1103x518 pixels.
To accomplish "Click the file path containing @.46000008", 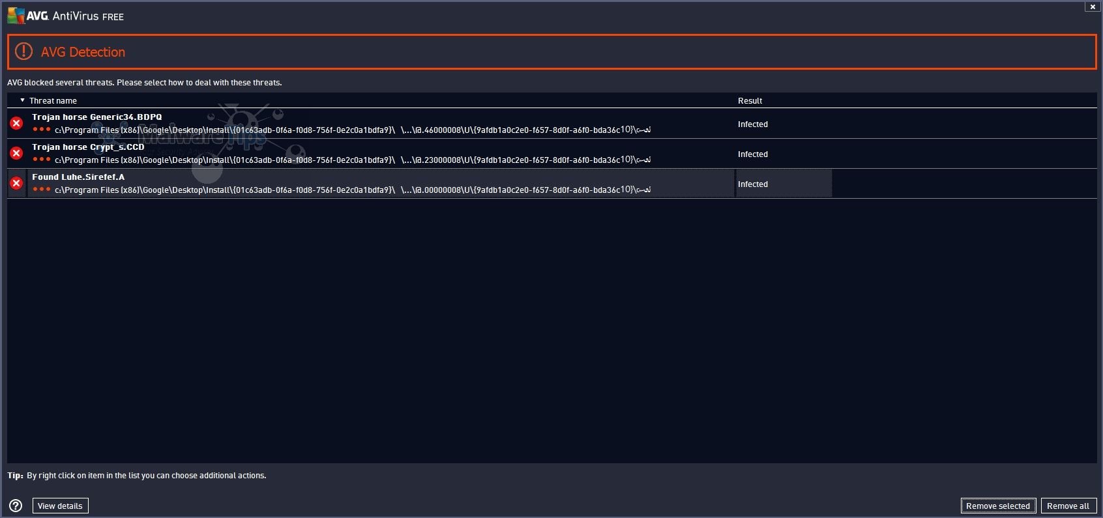I will point(353,130).
